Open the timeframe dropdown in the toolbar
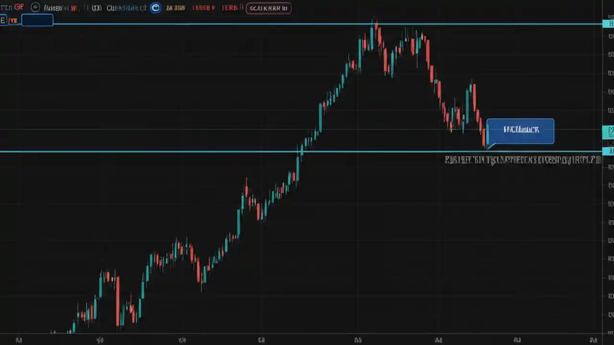 pyautogui.click(x=96, y=8)
